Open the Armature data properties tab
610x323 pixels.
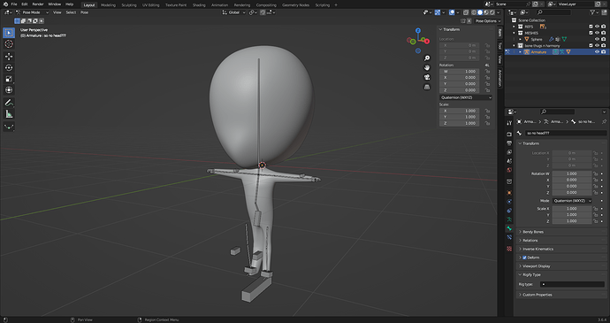click(509, 219)
